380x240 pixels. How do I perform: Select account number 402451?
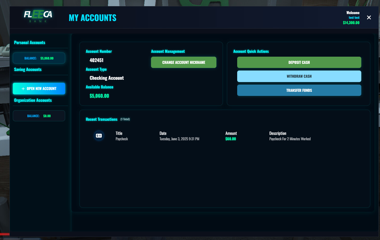click(96, 60)
